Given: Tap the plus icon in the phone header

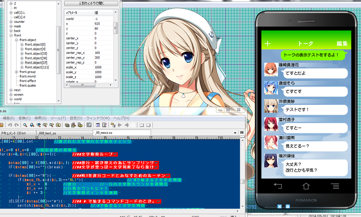Looking at the screenshot, I should pyautogui.click(x=268, y=43).
